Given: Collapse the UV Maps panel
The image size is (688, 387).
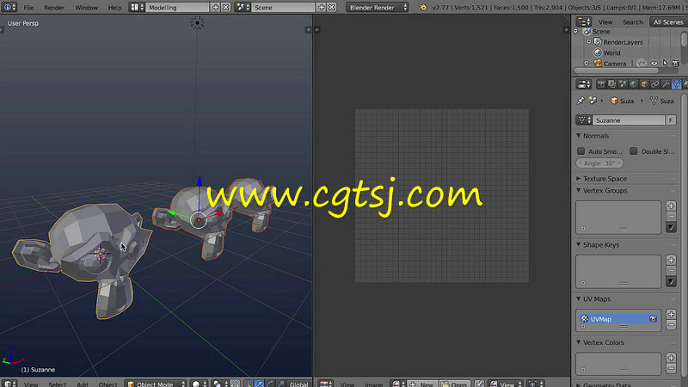Looking at the screenshot, I should point(578,298).
